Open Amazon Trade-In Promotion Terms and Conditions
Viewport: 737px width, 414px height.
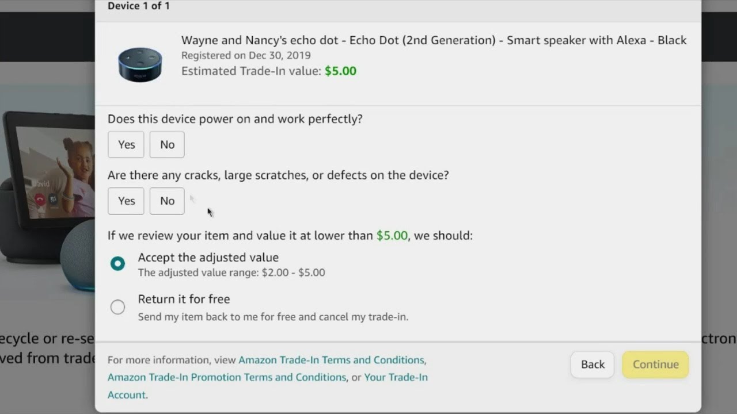click(227, 377)
